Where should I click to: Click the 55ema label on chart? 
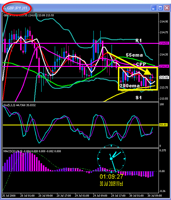coord(134,55)
